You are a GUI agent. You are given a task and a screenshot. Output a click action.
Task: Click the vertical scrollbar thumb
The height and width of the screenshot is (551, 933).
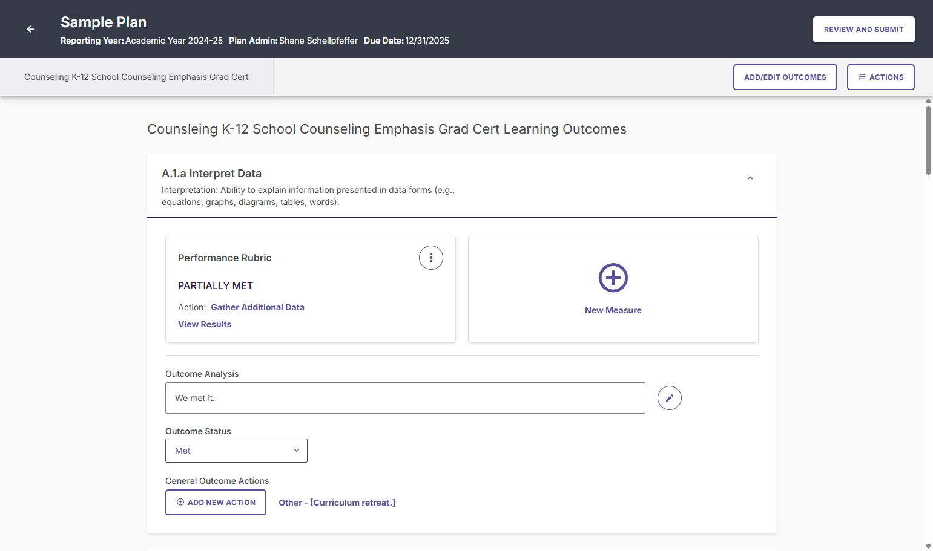(x=928, y=140)
